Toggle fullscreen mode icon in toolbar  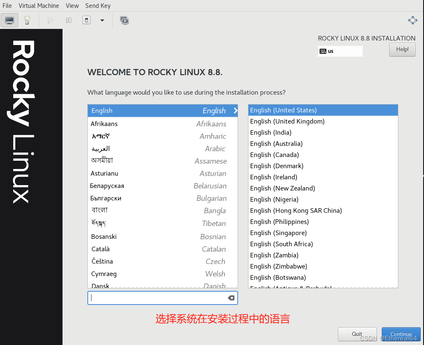(x=413, y=20)
